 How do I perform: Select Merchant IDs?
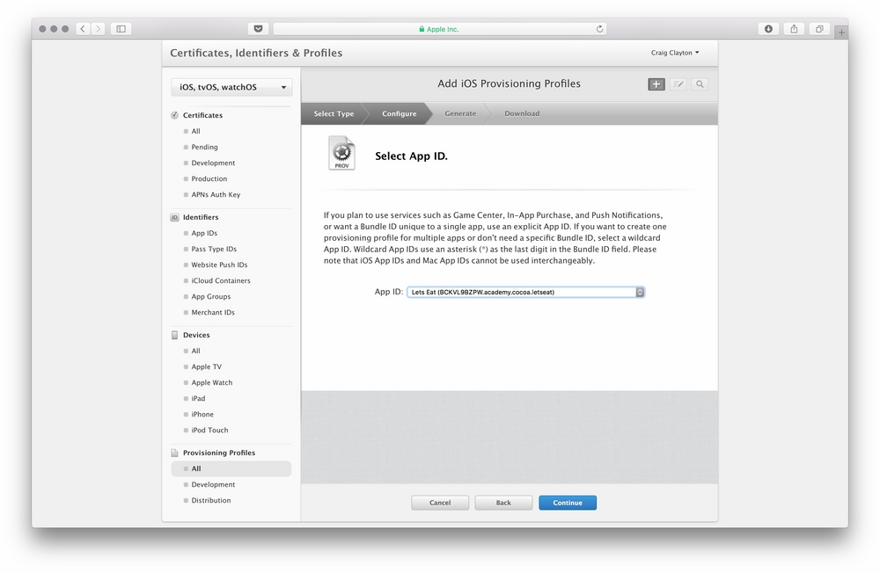[x=213, y=312]
